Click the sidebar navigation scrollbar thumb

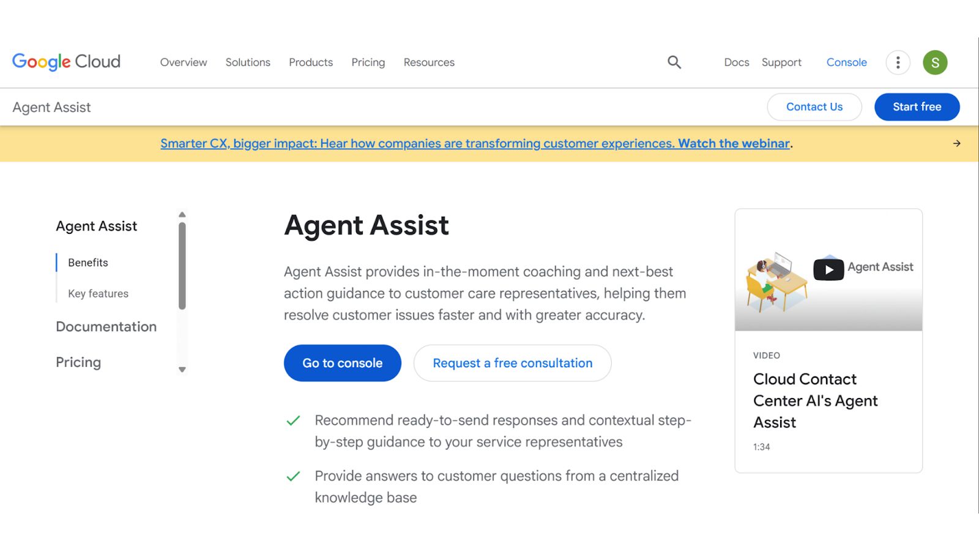tap(182, 266)
